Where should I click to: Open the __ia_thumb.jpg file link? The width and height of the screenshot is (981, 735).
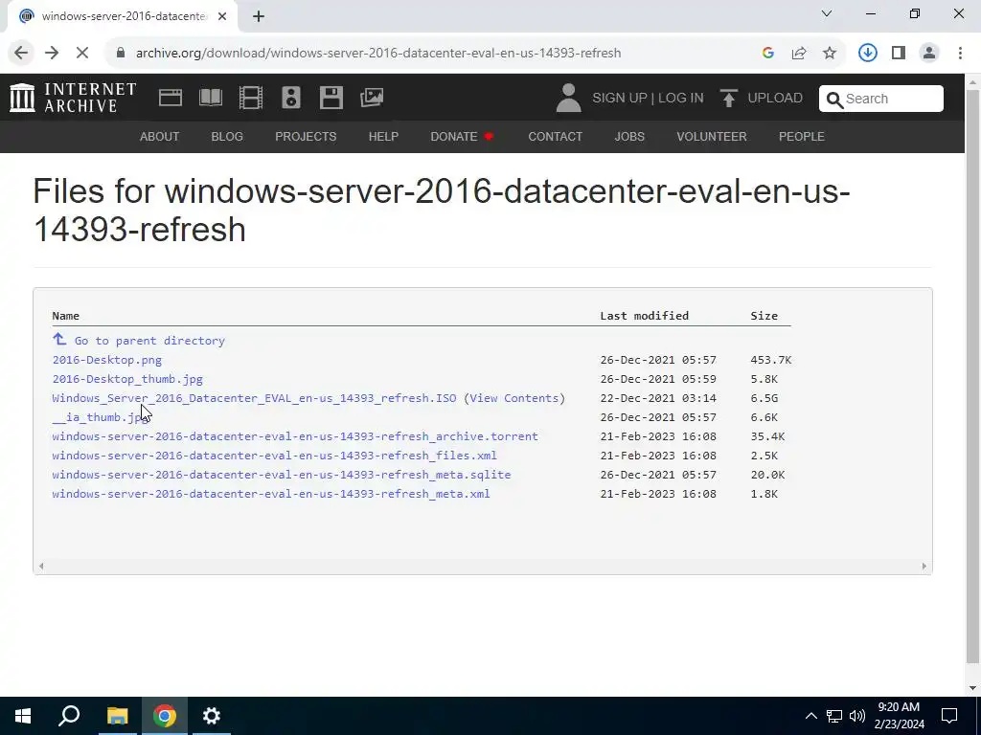point(101,417)
